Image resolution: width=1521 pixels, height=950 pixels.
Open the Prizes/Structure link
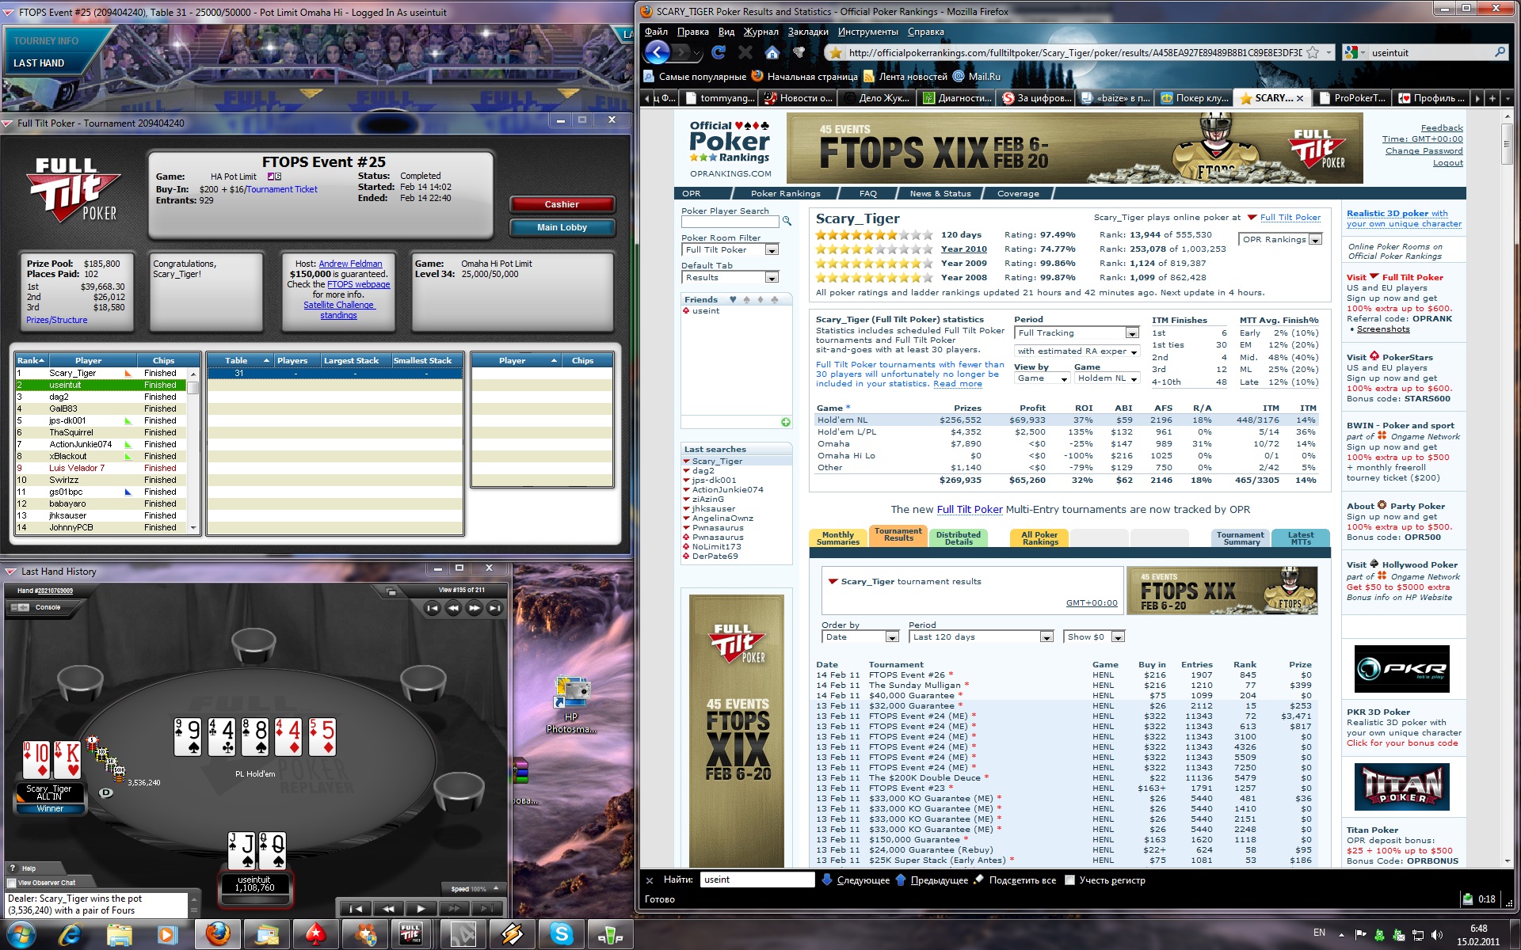tap(56, 320)
